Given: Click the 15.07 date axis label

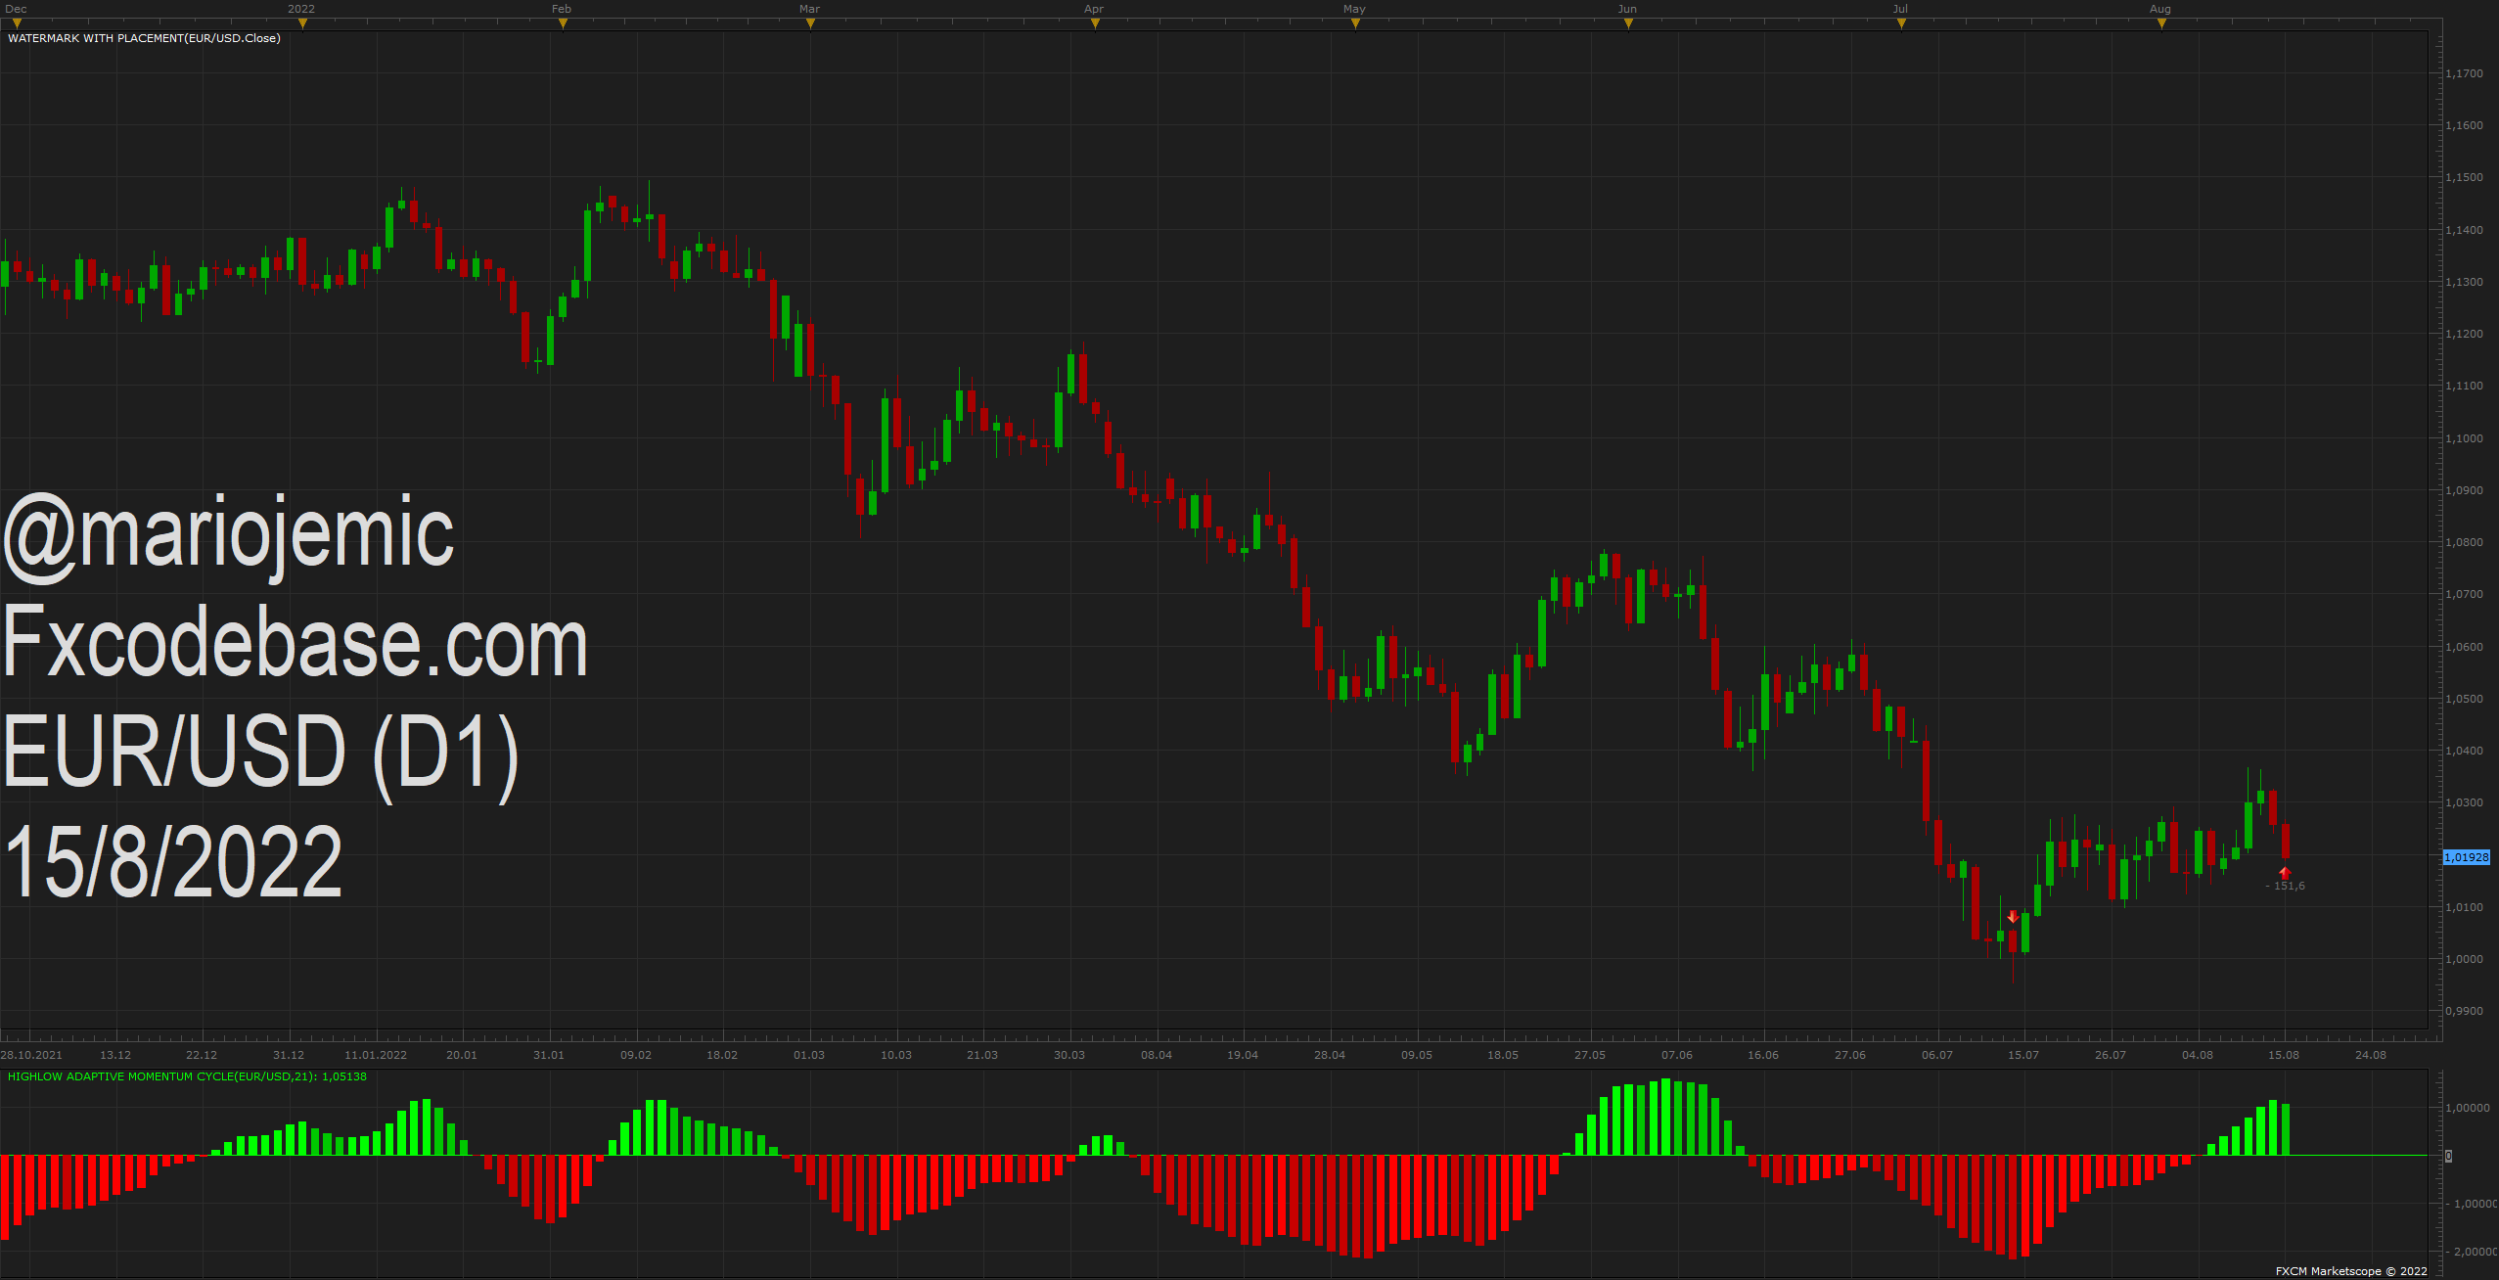Looking at the screenshot, I should tap(2023, 1055).
